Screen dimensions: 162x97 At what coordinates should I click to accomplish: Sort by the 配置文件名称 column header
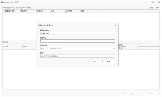12,11
